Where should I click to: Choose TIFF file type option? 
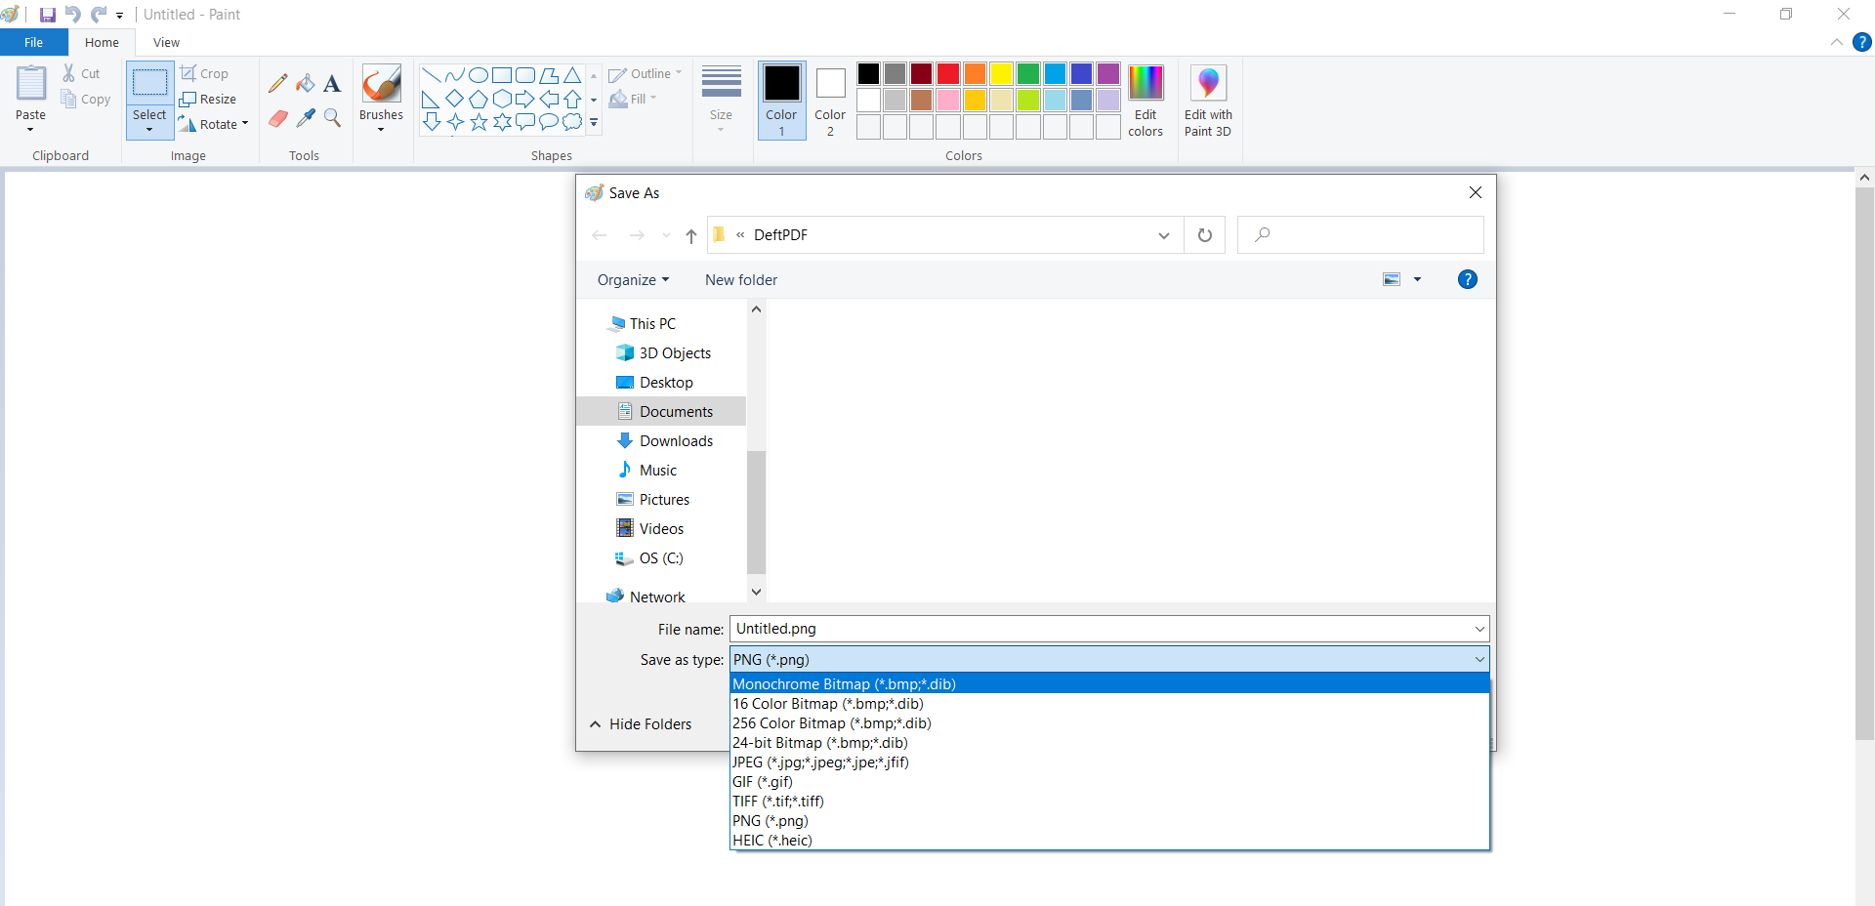click(x=1109, y=802)
